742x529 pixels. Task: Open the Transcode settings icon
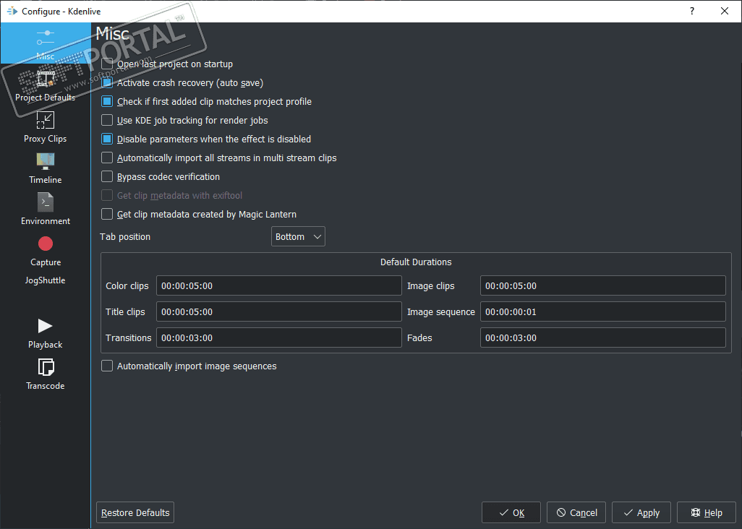46,367
